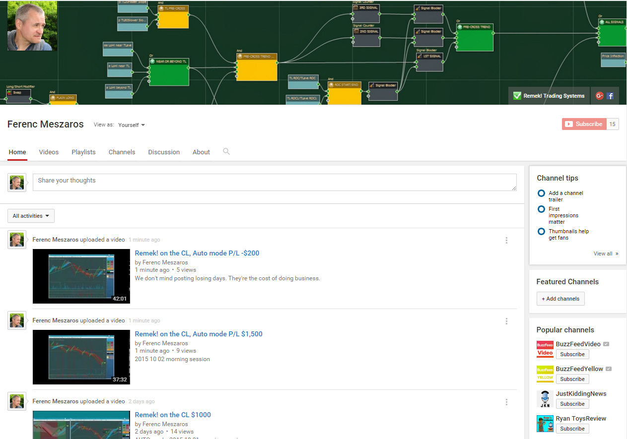Viewport: 627px width, 439px height.
Task: Click BuzzFeedYellow channel logo
Action: tap(545, 374)
